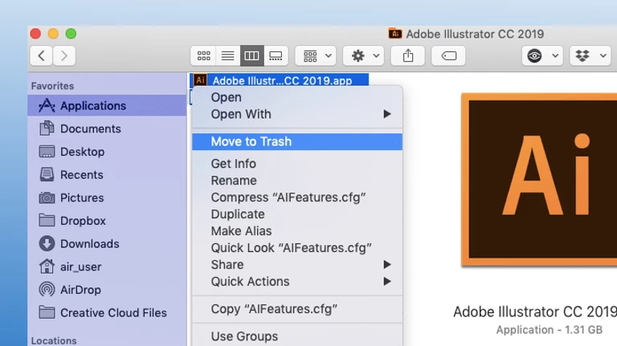
Task: Click the Share toolbar button
Action: tap(408, 56)
